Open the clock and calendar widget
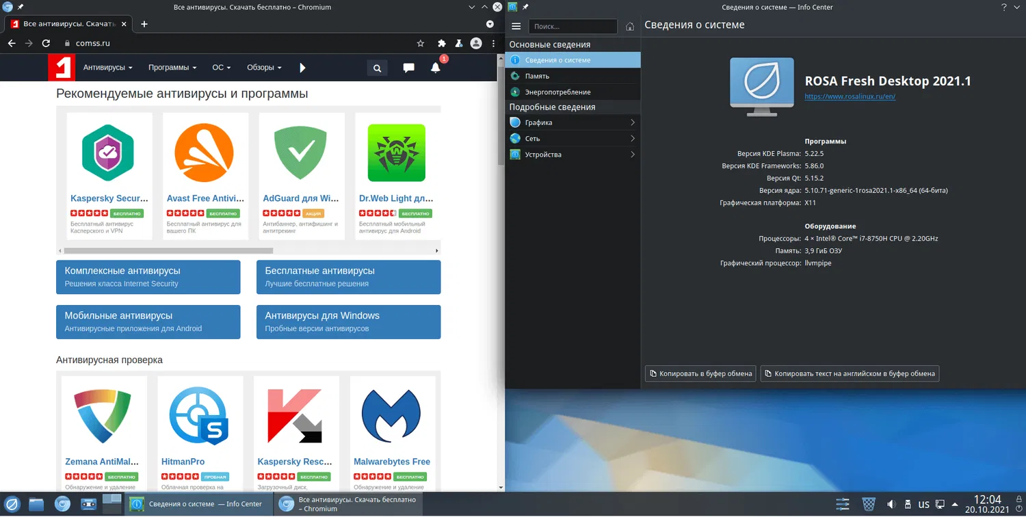Image resolution: width=1026 pixels, height=517 pixels. click(987, 505)
